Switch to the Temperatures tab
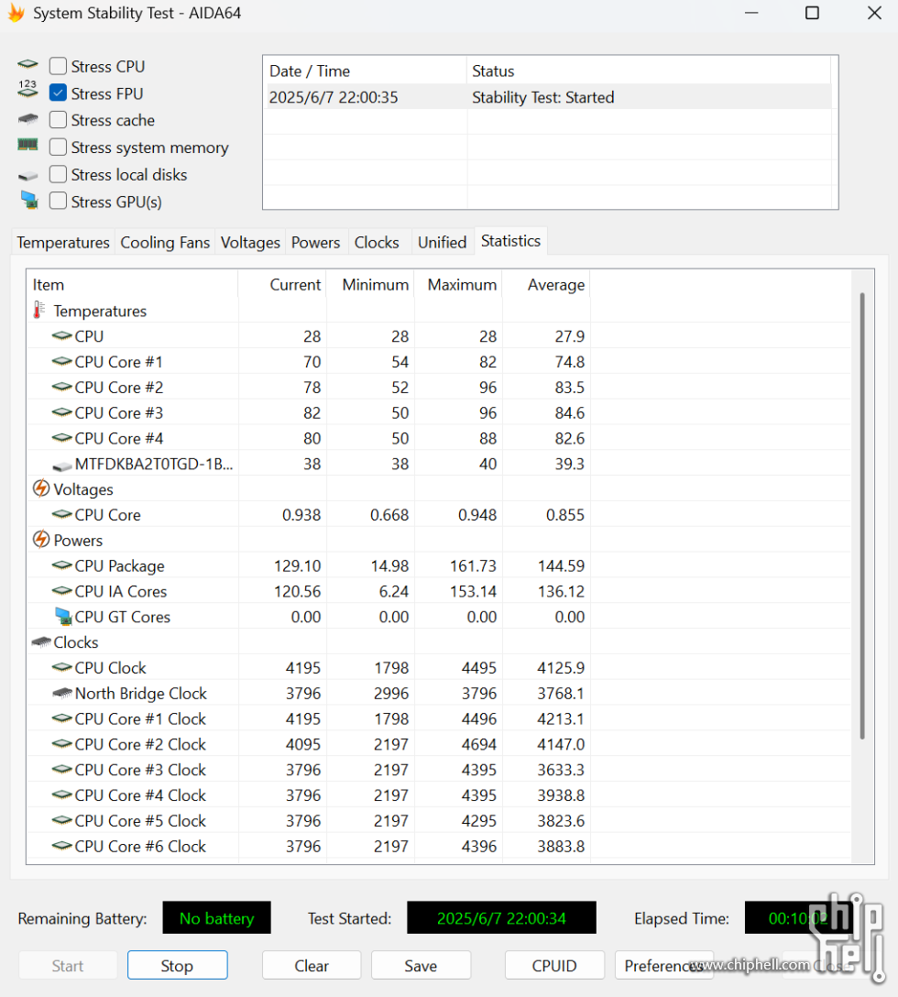This screenshot has height=997, width=898. coord(63,242)
